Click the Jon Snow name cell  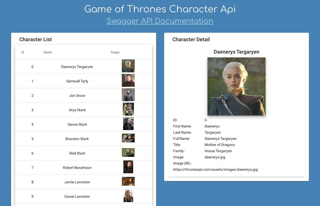tap(77, 96)
